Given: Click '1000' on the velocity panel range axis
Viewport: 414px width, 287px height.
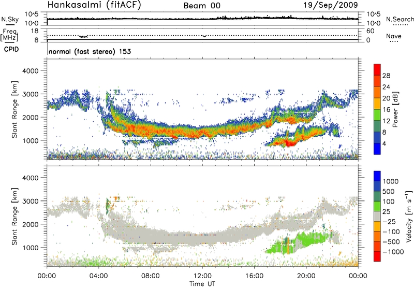Looking at the screenshot, I should 30,248.
